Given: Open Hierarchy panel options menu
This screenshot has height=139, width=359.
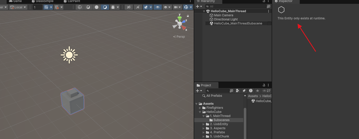Looking at the screenshot, I should pos(269,1).
